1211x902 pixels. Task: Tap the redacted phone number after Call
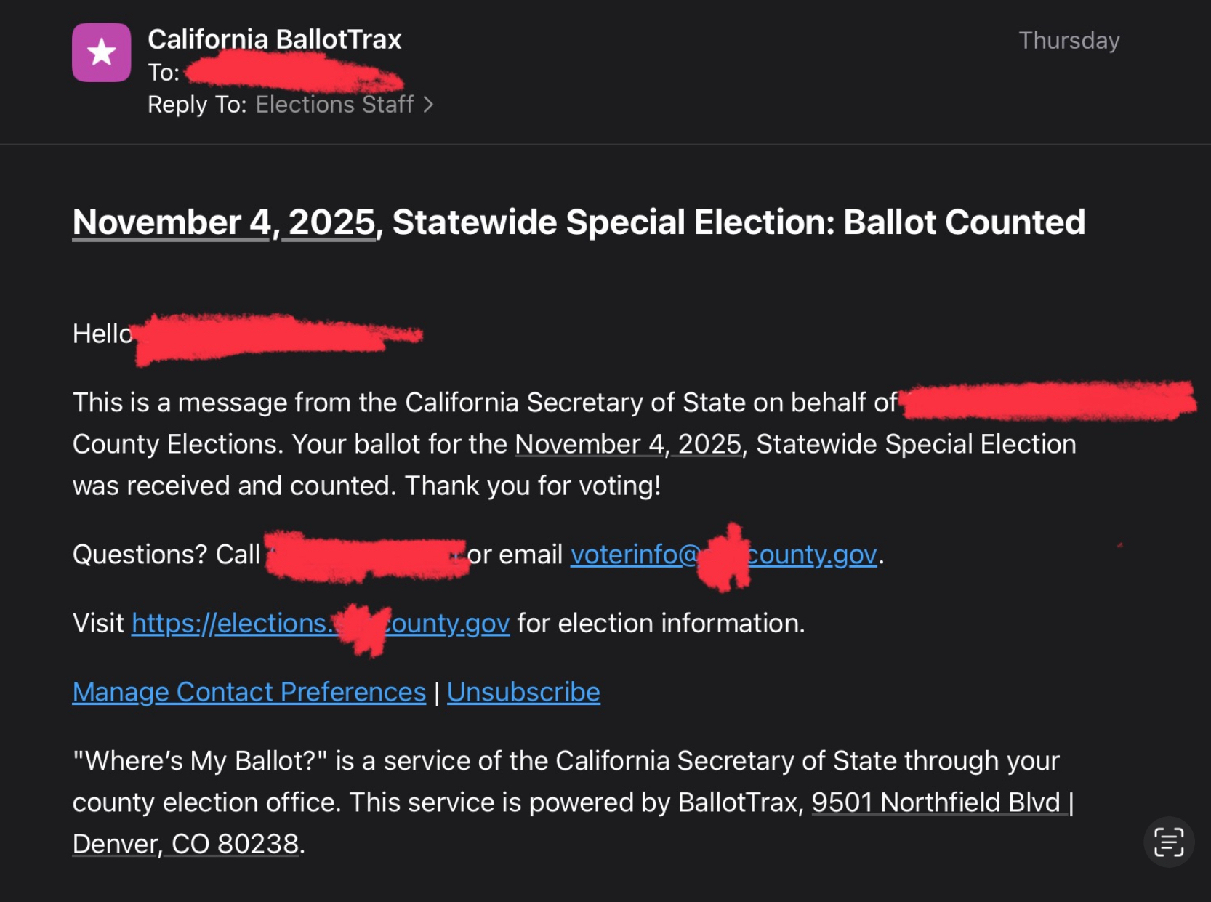(x=366, y=556)
